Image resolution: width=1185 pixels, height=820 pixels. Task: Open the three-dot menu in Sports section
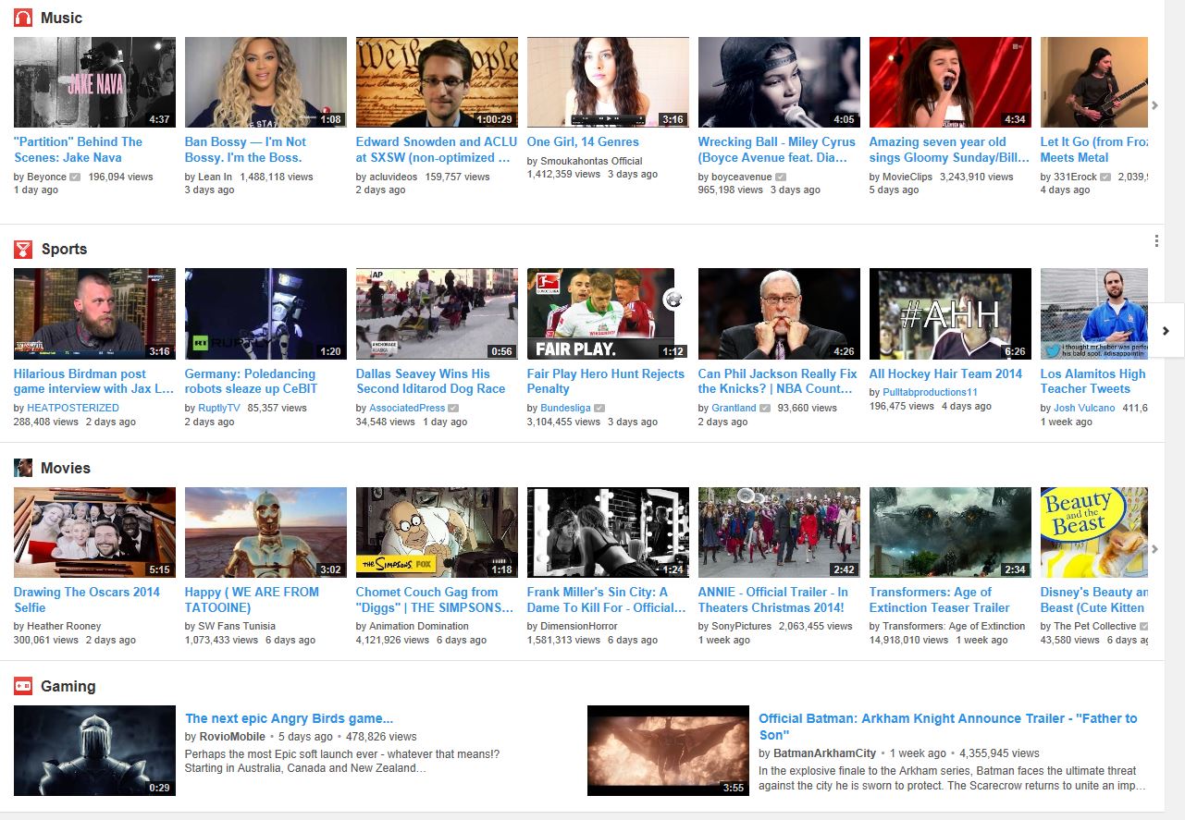coord(1156,241)
